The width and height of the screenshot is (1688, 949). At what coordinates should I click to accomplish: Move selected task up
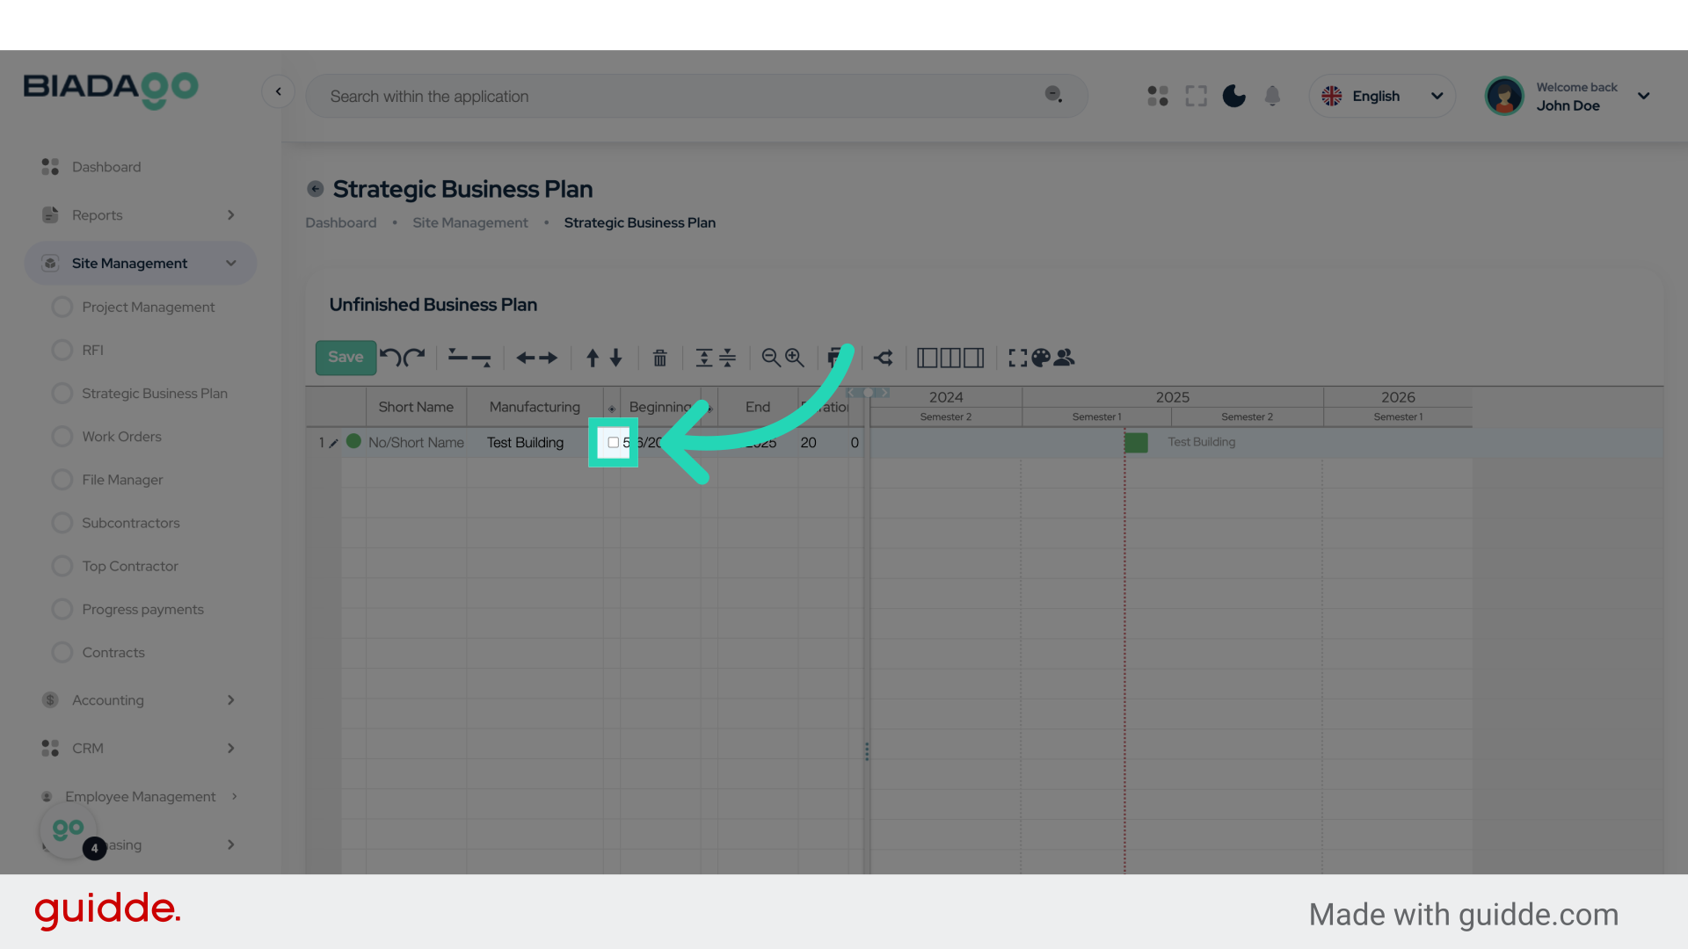coord(593,358)
